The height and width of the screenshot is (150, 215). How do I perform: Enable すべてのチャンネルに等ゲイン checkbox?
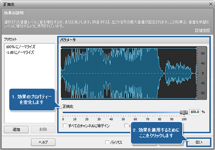[65, 126]
